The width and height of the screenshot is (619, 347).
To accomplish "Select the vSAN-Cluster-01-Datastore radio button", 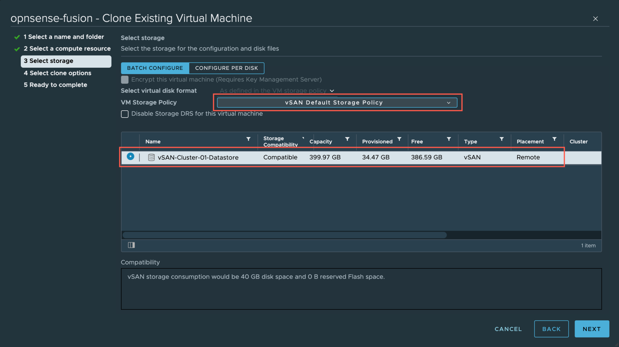I will pos(130,156).
